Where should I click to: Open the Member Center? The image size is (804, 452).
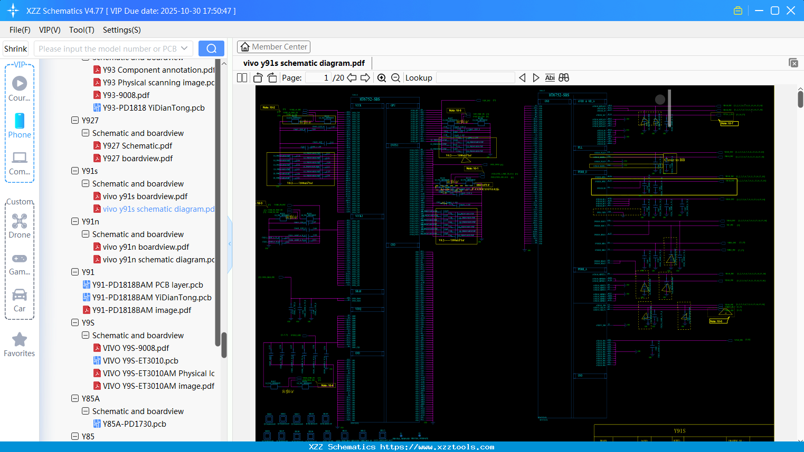(x=273, y=47)
